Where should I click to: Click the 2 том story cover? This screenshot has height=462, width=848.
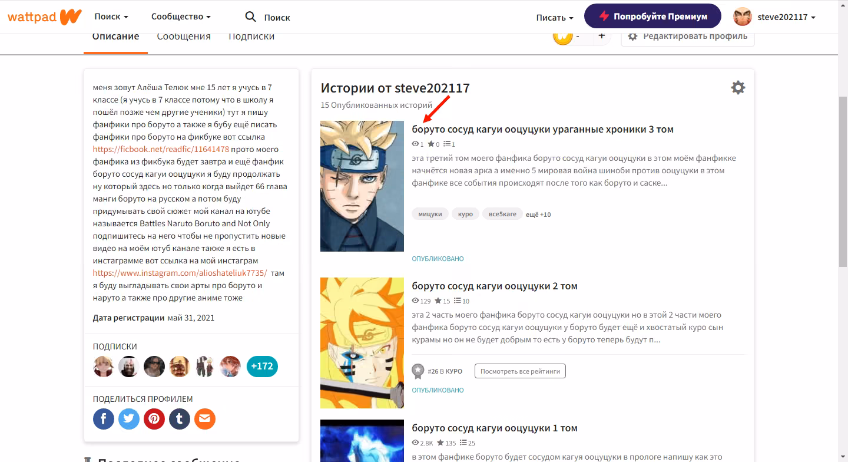tap(362, 343)
